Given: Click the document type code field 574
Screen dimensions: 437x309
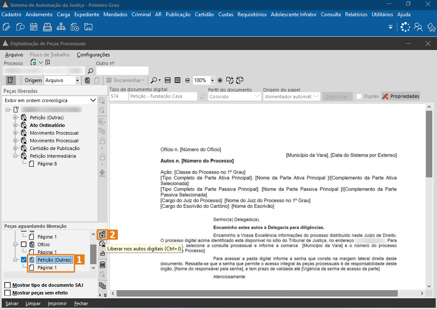Looking at the screenshot, I should tap(119, 96).
